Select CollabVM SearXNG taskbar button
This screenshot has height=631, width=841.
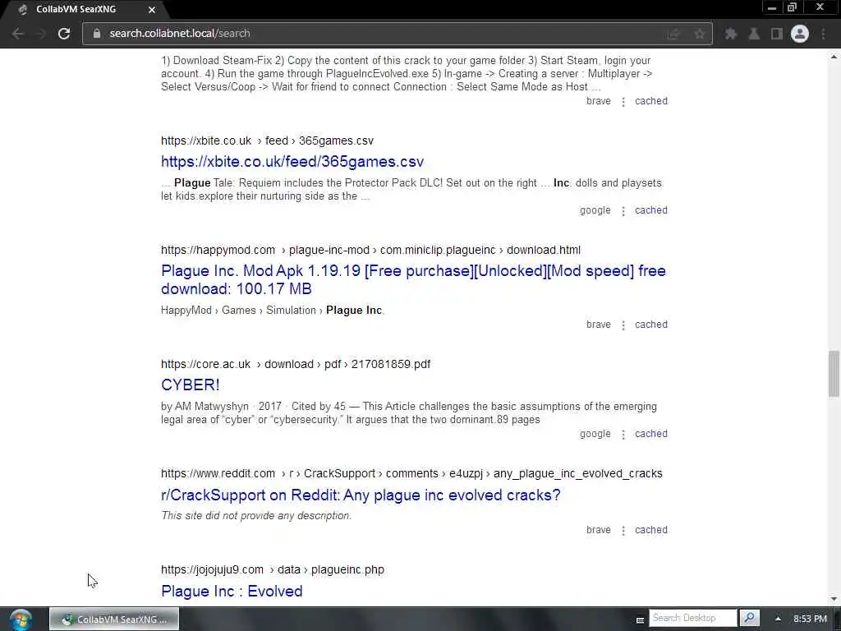114,619
